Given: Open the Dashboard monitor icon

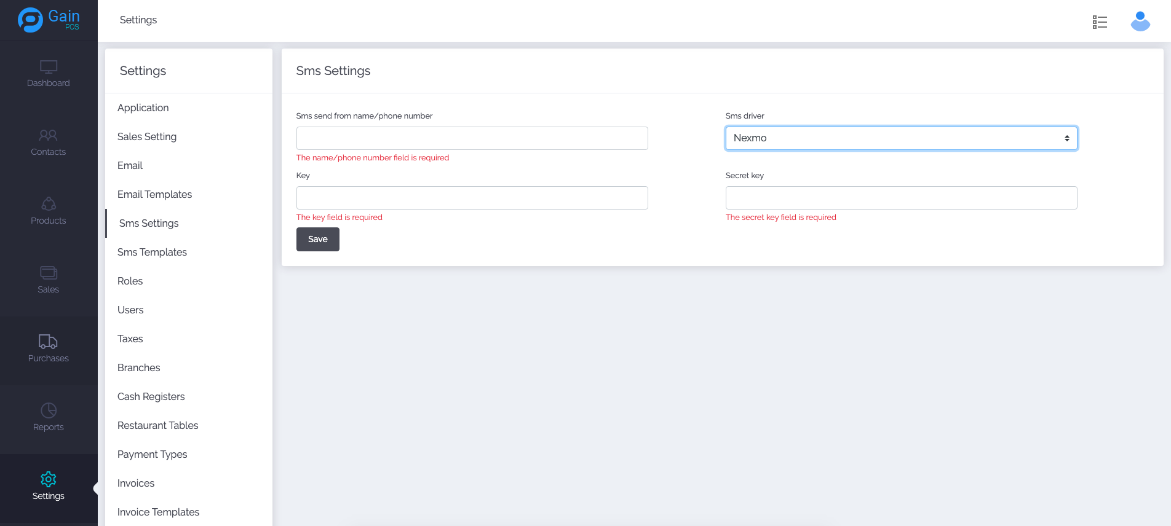Looking at the screenshot, I should coord(49,66).
